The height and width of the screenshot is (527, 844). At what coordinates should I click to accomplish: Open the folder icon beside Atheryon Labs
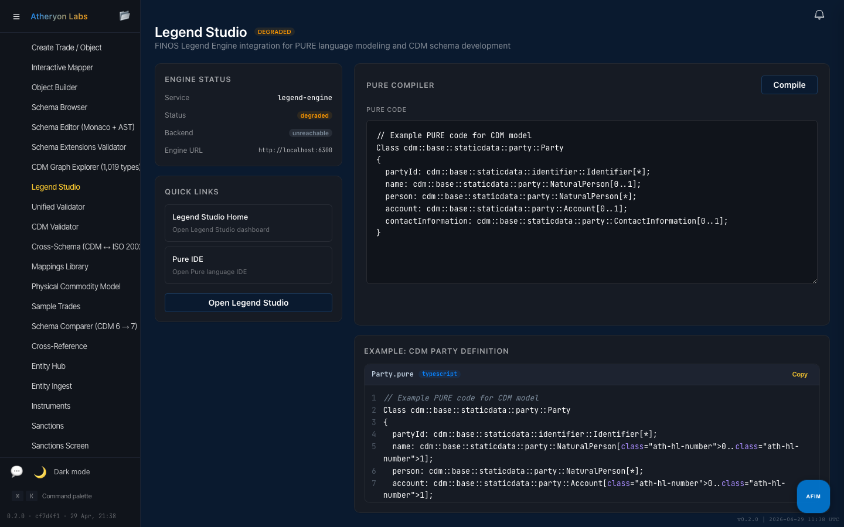pyautogui.click(x=124, y=16)
